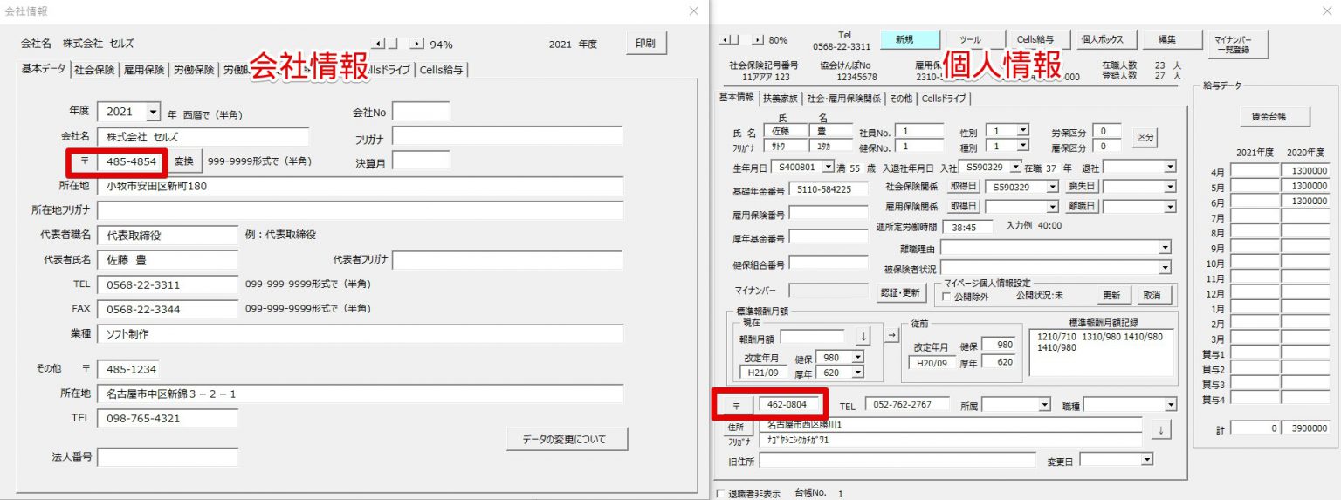The height and width of the screenshot is (500, 1341).
Task: Open the 職種 dropdown
Action: tap(1170, 405)
